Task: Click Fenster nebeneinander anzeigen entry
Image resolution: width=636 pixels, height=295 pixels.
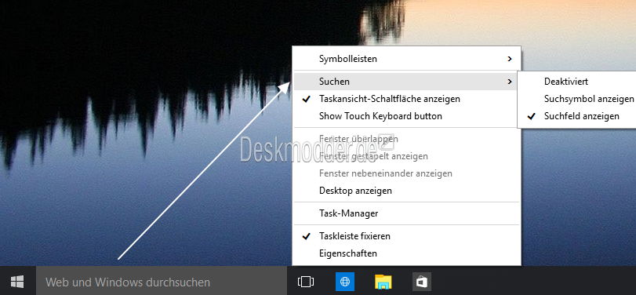Action: pyautogui.click(x=407, y=173)
